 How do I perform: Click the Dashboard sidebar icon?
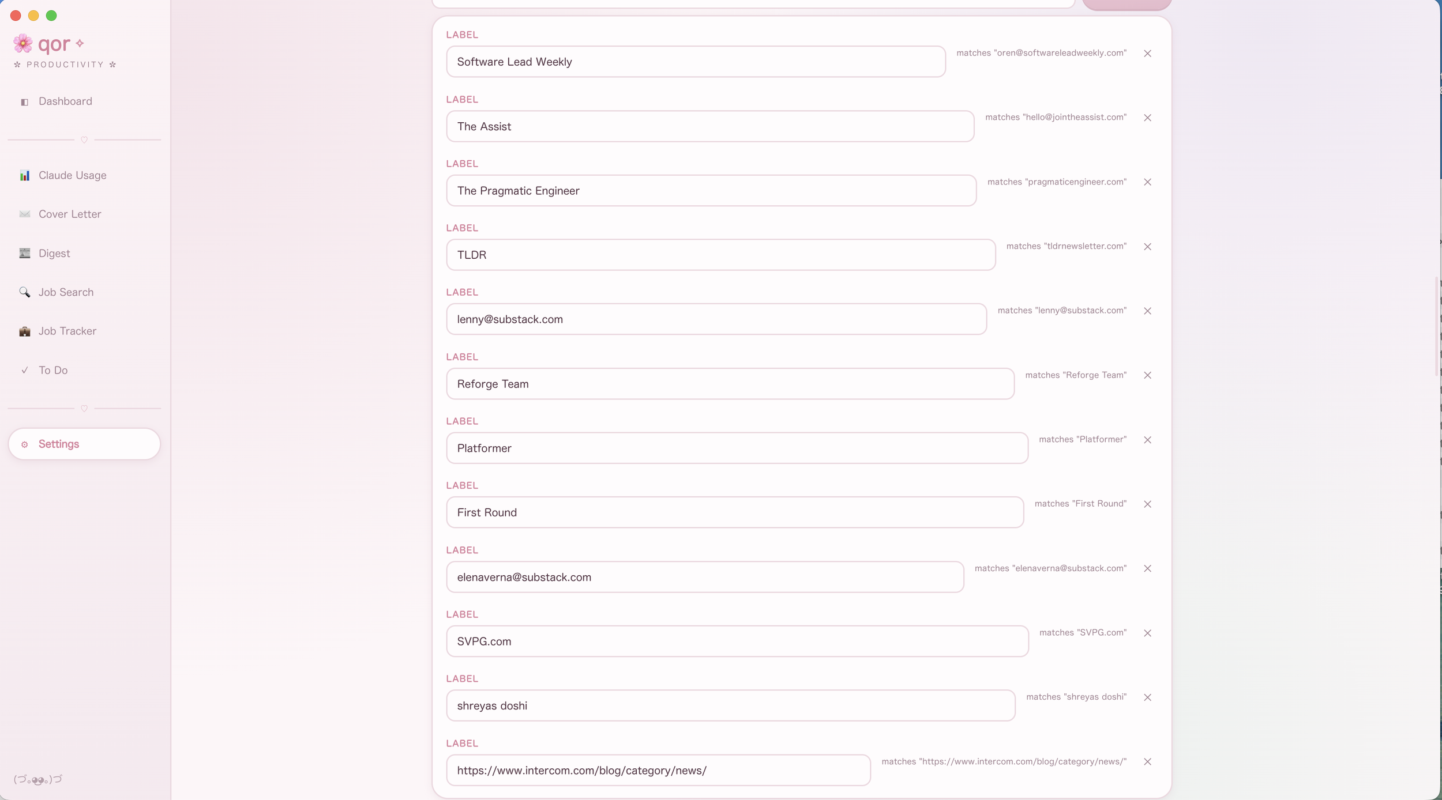[x=24, y=102]
